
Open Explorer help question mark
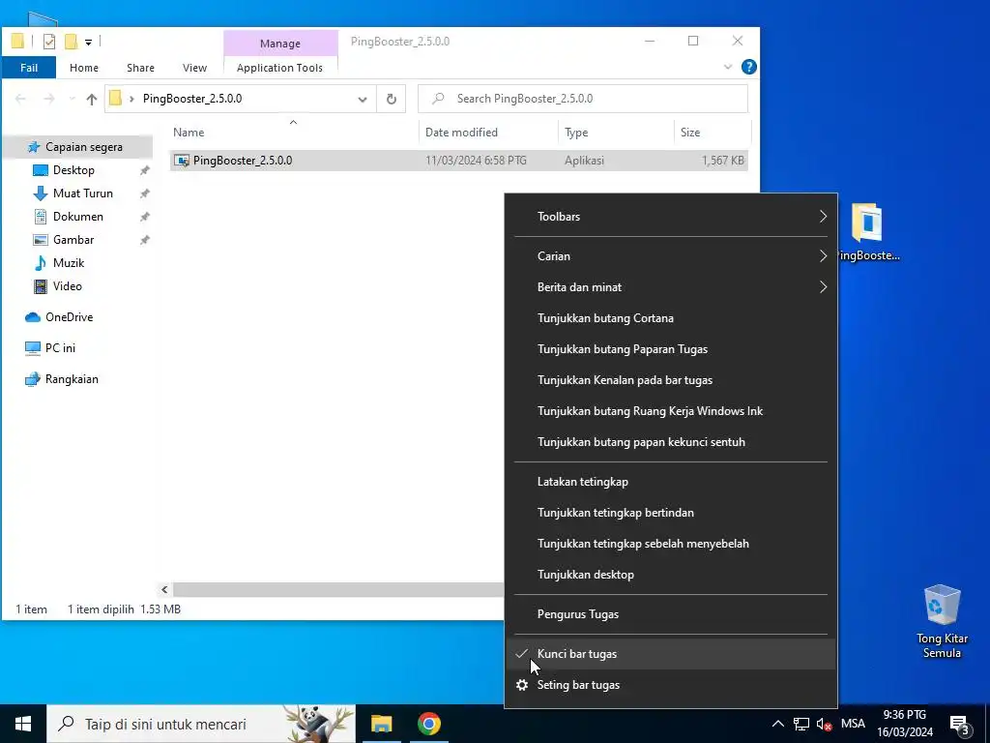749,67
